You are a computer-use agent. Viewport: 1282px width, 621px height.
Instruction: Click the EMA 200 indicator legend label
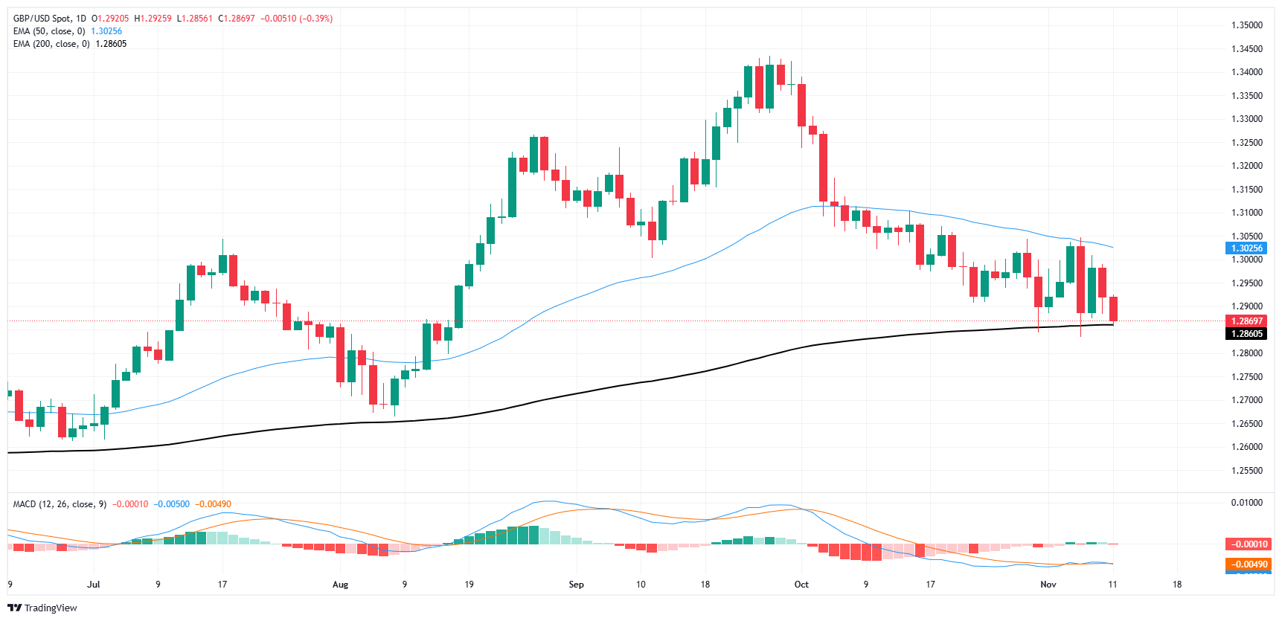pyautogui.click(x=51, y=44)
